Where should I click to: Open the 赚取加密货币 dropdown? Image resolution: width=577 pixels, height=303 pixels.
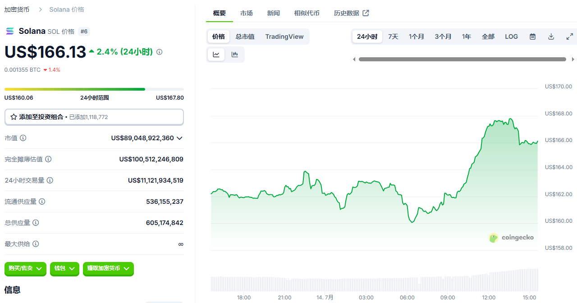click(108, 269)
